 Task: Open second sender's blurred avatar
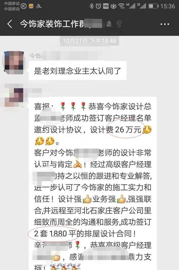[14, 95]
